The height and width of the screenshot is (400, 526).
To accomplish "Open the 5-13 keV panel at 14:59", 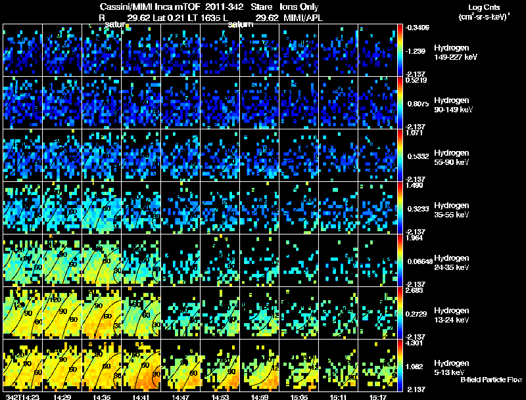I will point(260,365).
